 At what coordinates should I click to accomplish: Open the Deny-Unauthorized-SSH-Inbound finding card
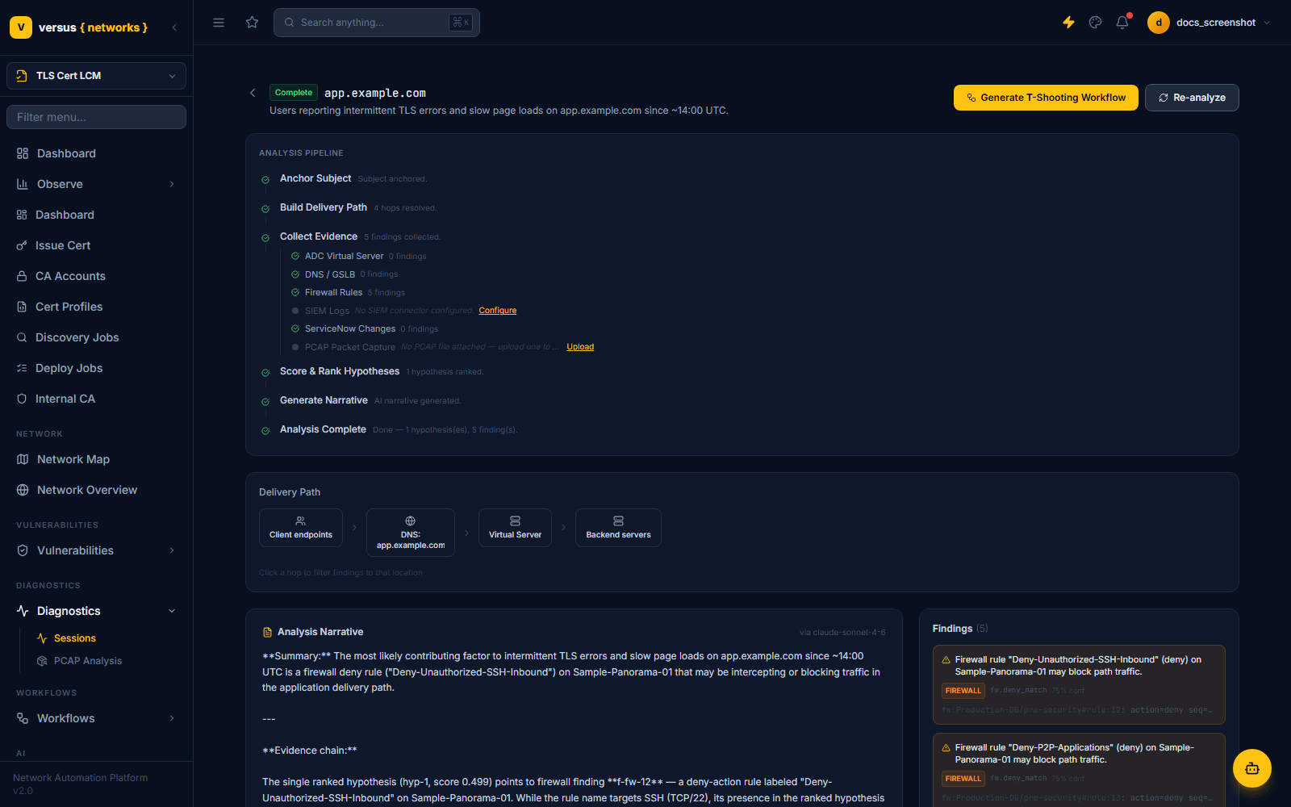tap(1079, 684)
